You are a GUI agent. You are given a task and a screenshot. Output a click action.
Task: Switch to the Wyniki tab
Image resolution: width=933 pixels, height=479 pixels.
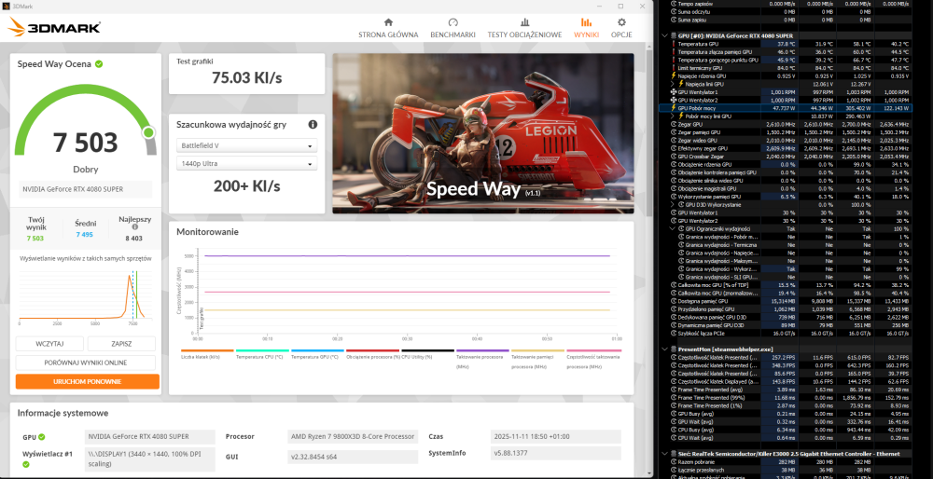[x=586, y=27]
